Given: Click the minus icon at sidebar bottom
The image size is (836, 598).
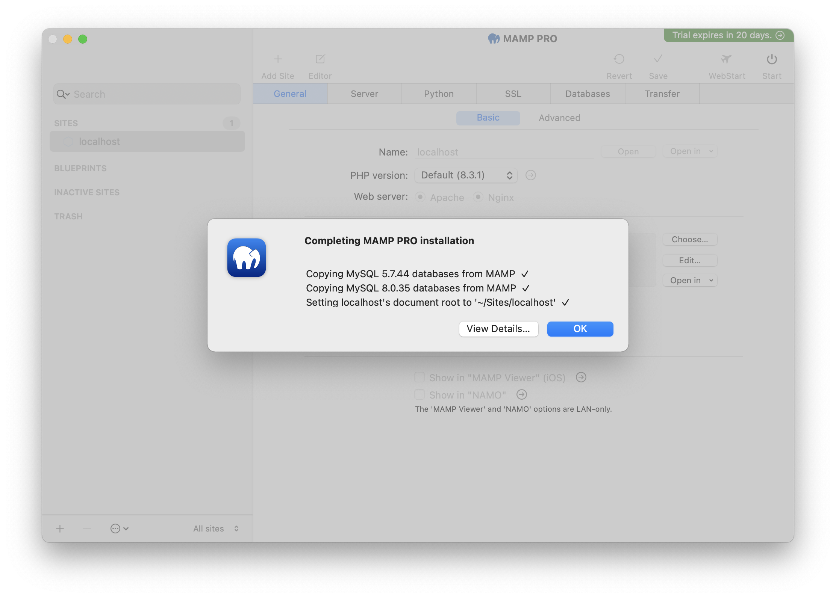Looking at the screenshot, I should [x=87, y=529].
